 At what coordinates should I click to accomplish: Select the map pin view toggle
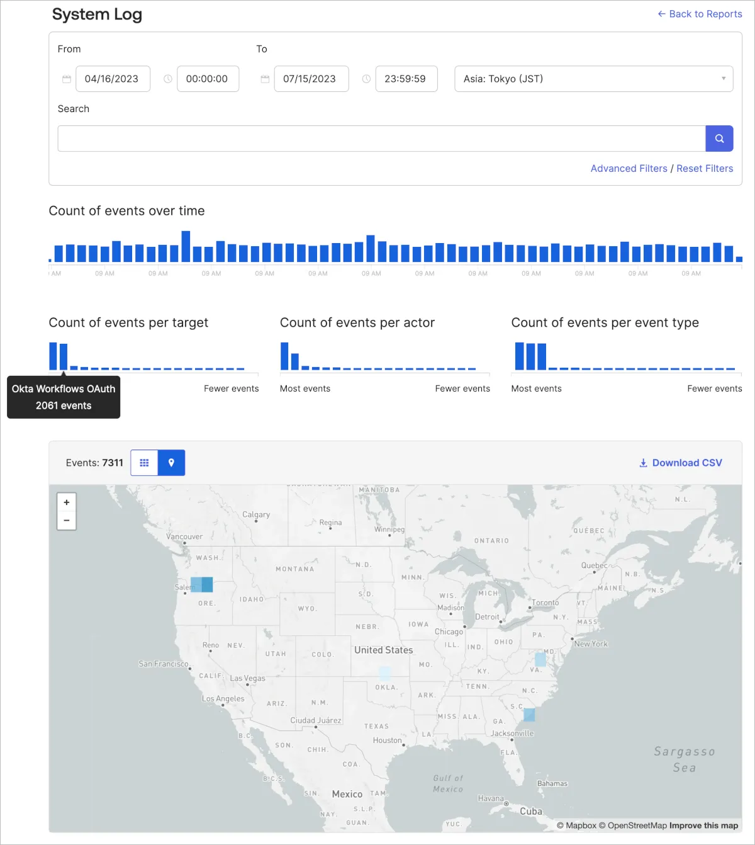(171, 463)
